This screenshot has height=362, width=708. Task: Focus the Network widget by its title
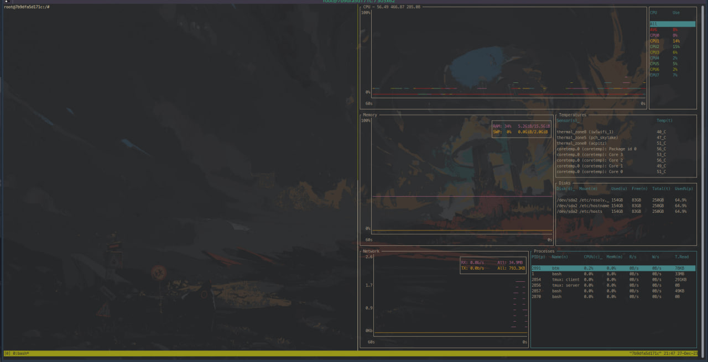click(x=371, y=251)
